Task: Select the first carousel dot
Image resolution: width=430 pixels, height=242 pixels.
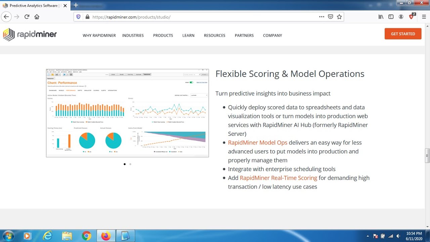Action: pos(125,164)
